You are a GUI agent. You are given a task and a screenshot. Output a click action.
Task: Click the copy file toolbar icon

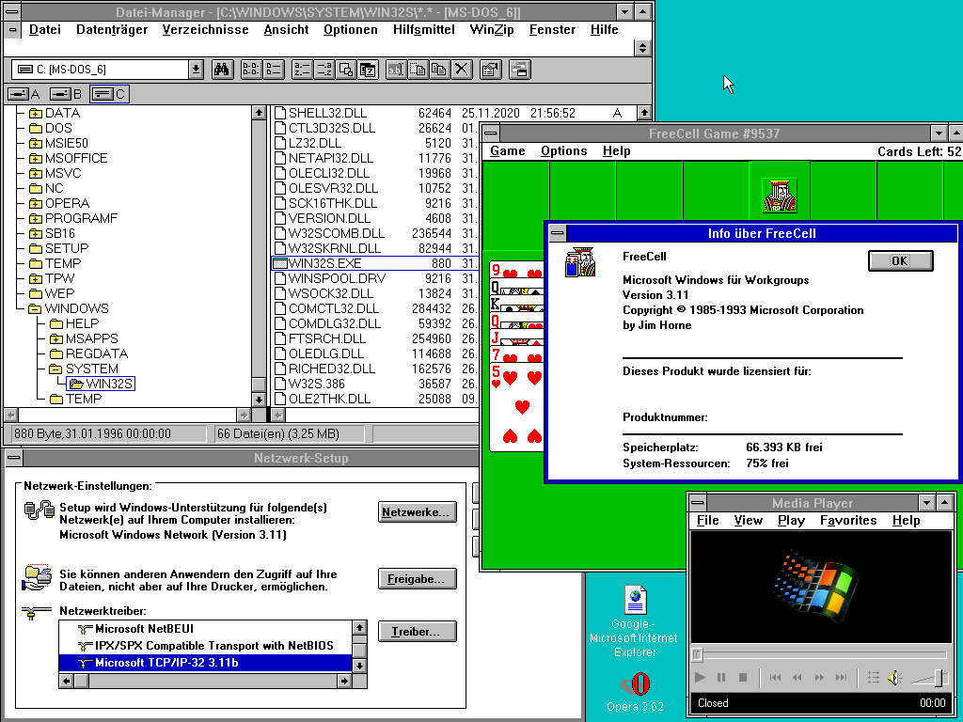click(x=439, y=70)
